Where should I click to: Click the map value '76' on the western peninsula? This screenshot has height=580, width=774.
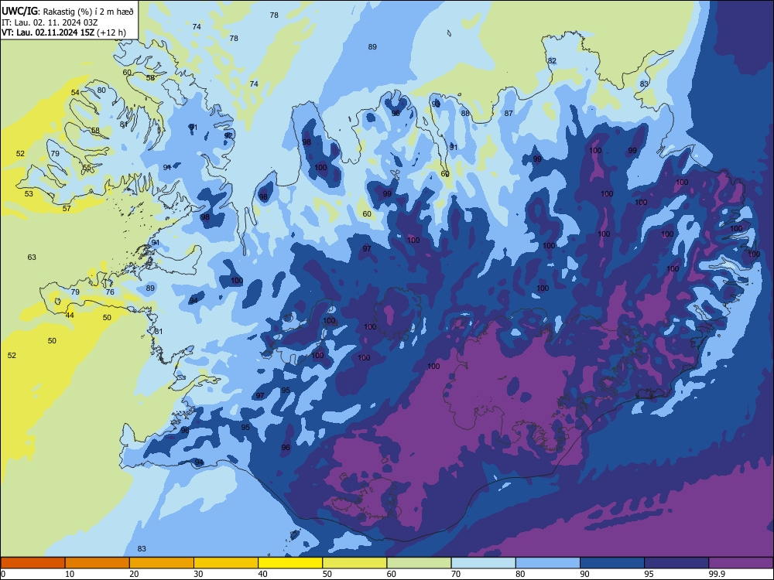[110, 292]
